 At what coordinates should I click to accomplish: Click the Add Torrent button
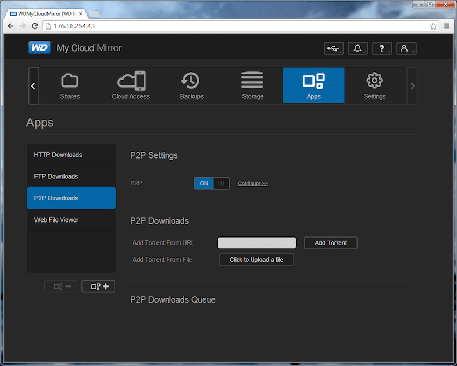[x=331, y=243]
